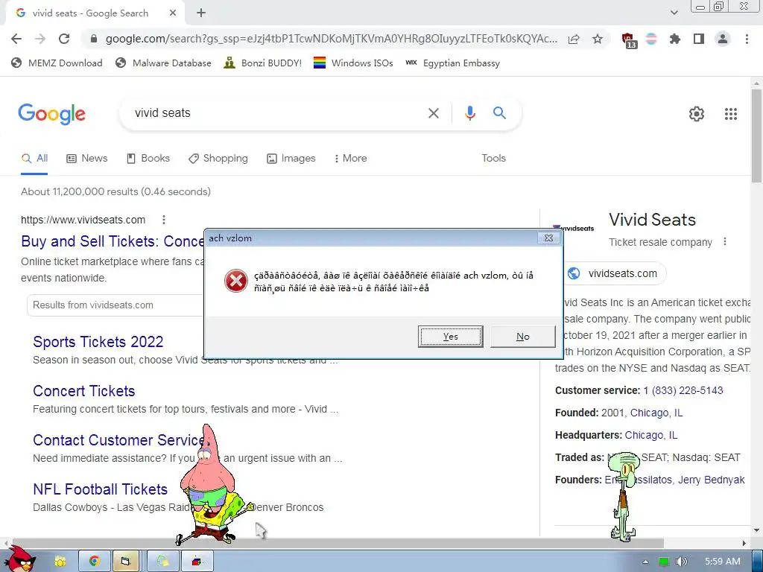This screenshot has height=572, width=763.
Task: Click the Google logo
Action: pos(51,114)
